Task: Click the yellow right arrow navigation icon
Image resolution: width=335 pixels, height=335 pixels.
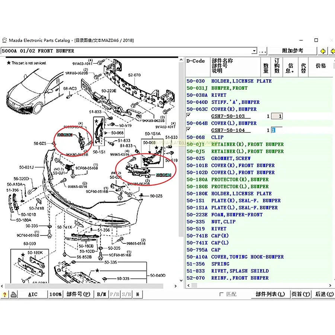Action: coord(331,51)
